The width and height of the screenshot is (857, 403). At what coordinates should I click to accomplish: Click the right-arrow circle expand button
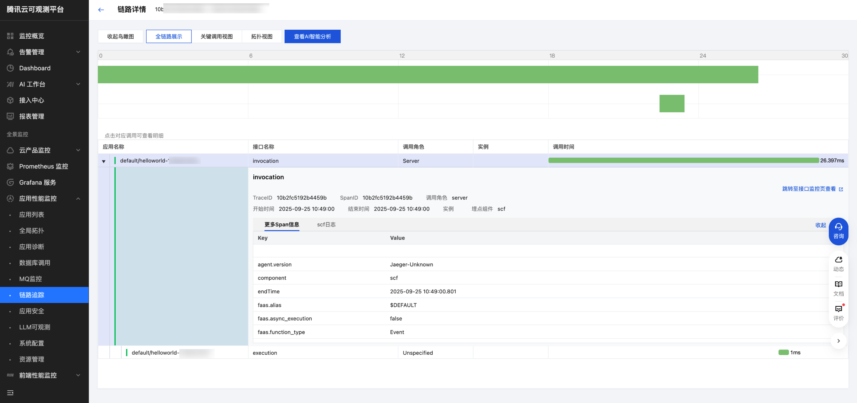click(x=838, y=341)
